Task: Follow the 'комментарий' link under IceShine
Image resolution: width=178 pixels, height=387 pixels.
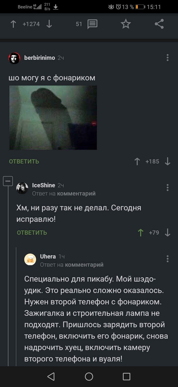Action: pos(76,194)
